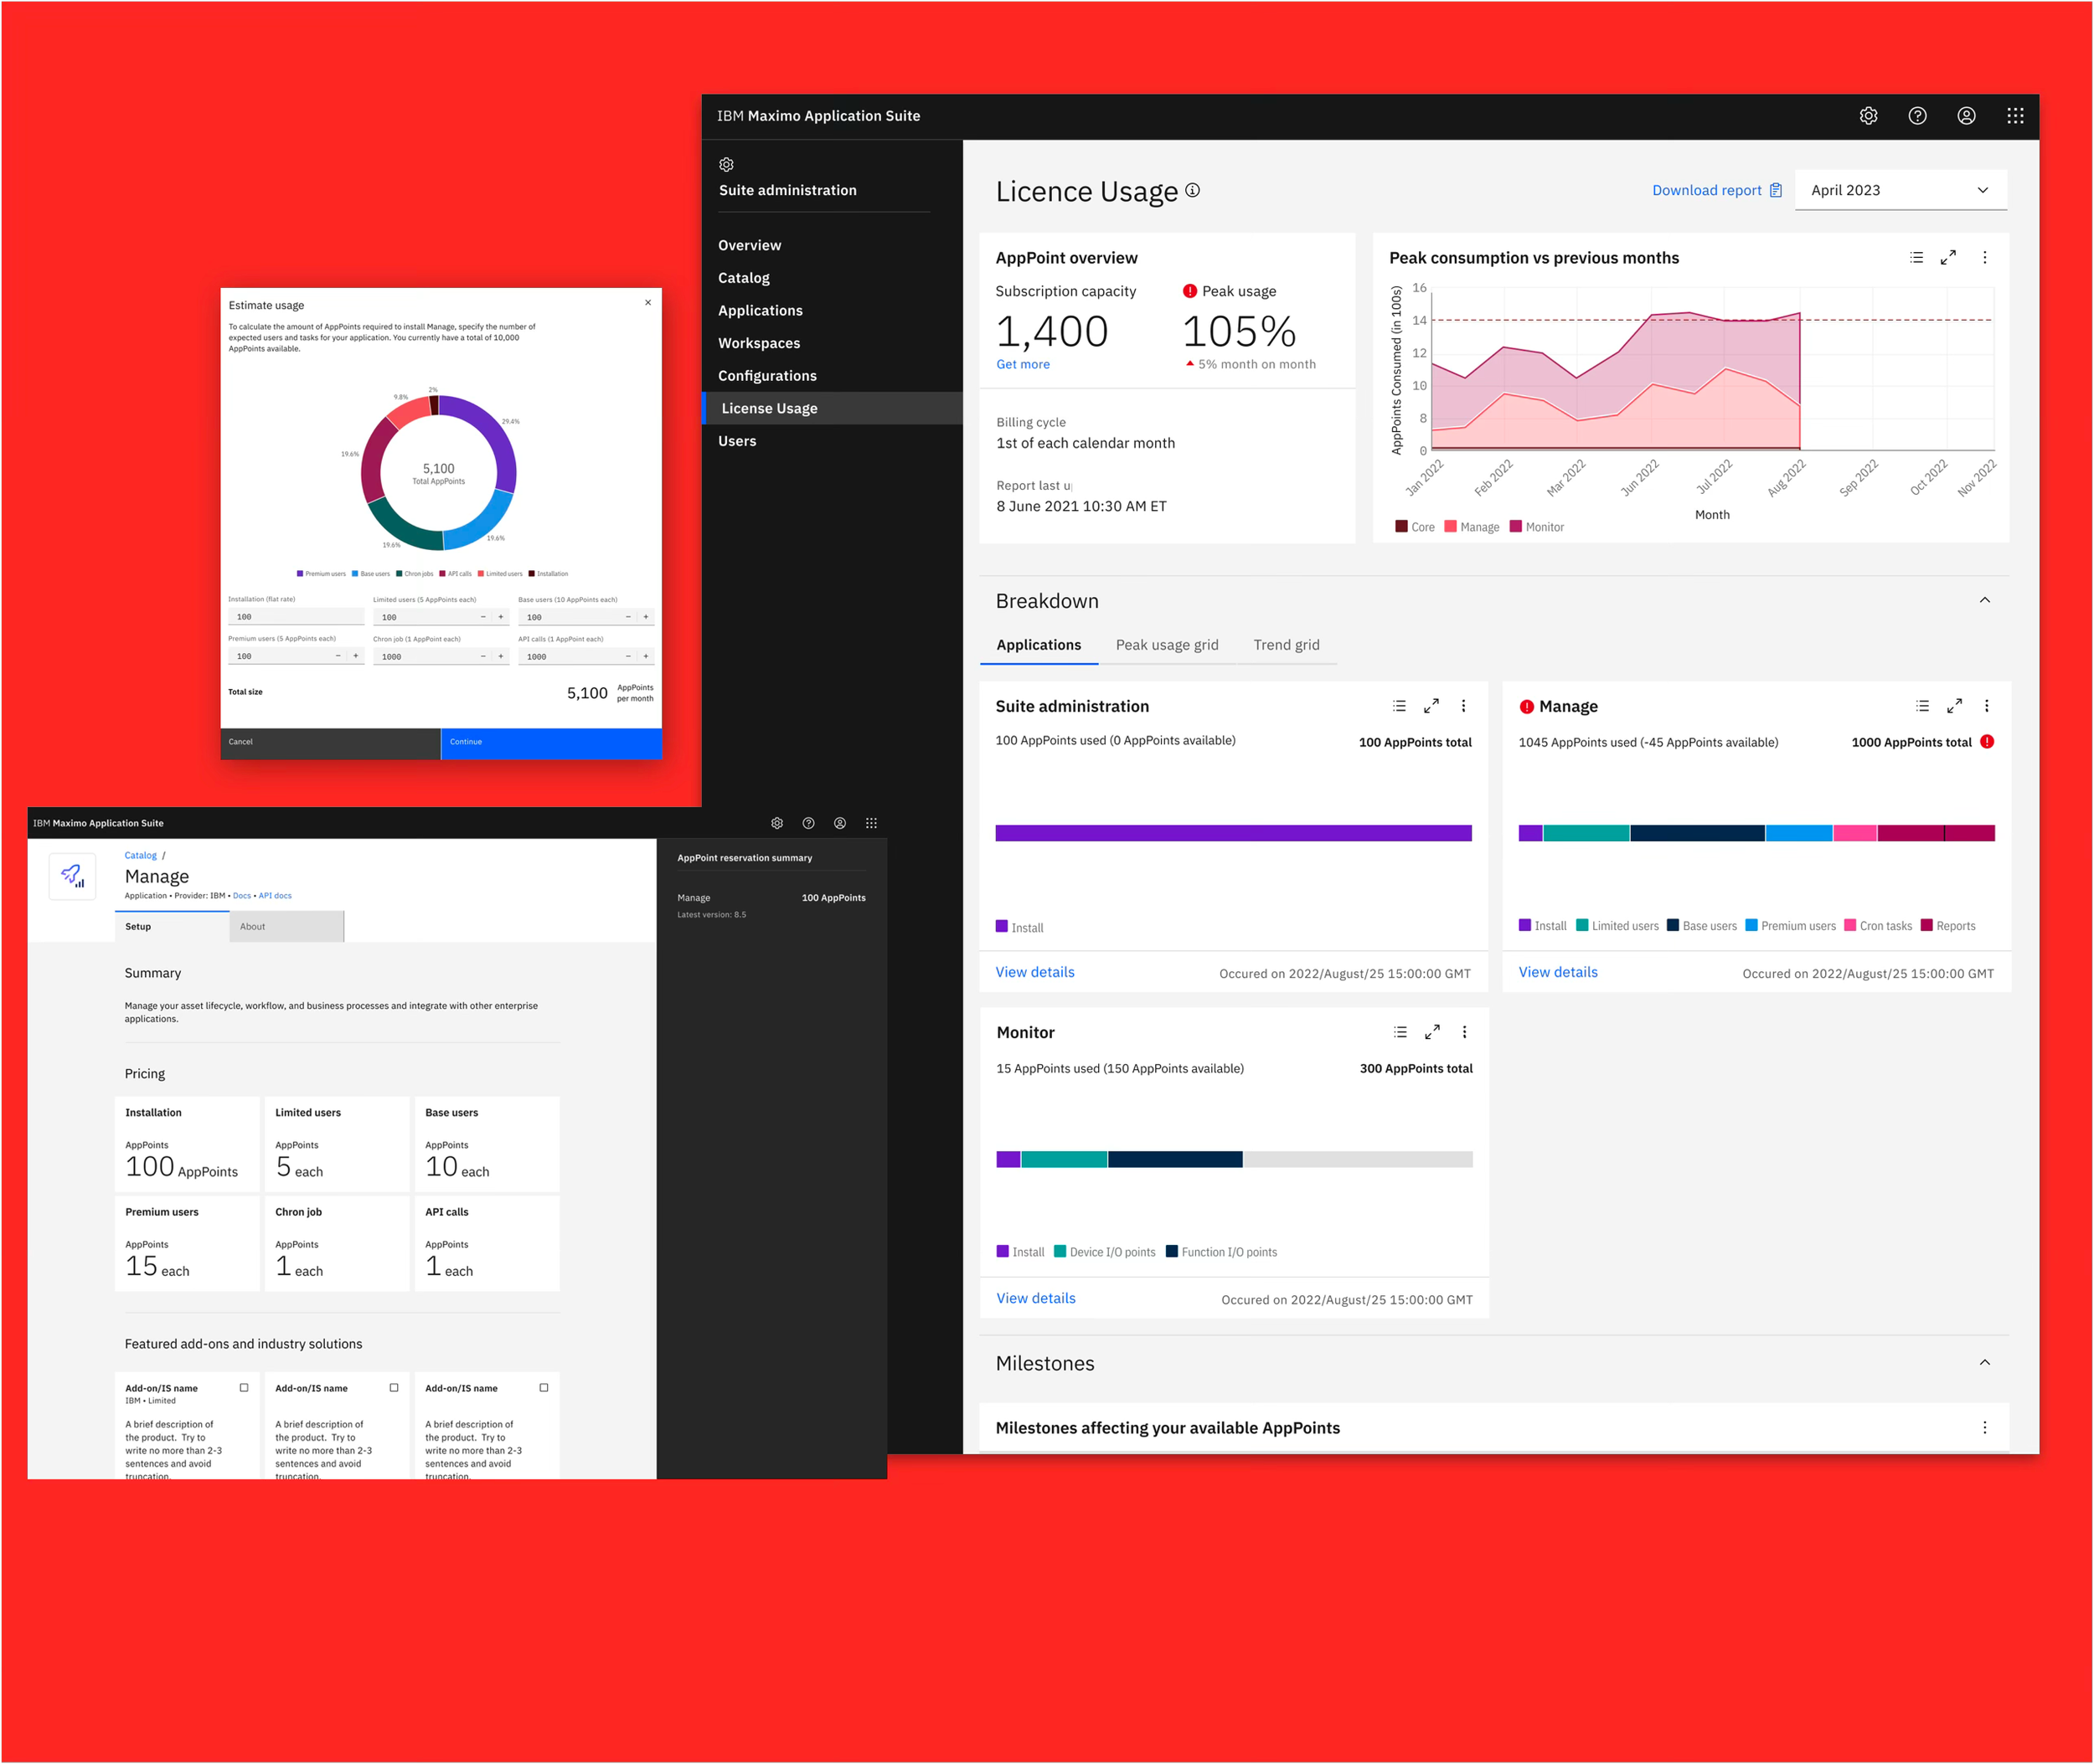Collapse the Milestones section

pos(1985,1362)
